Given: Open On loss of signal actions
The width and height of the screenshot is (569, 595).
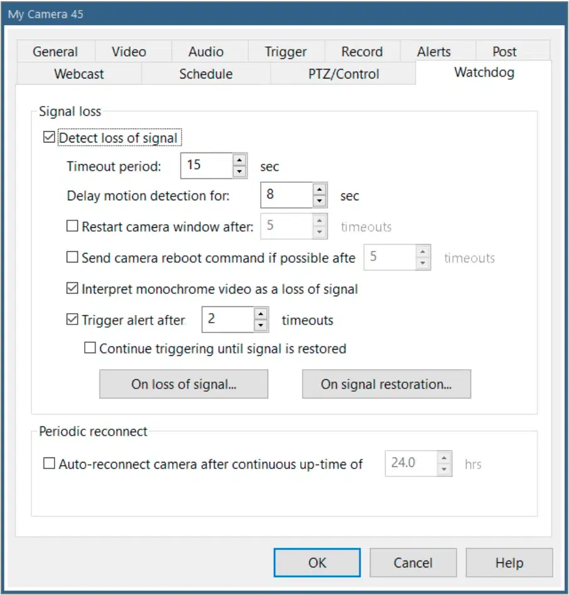Looking at the screenshot, I should click(183, 384).
